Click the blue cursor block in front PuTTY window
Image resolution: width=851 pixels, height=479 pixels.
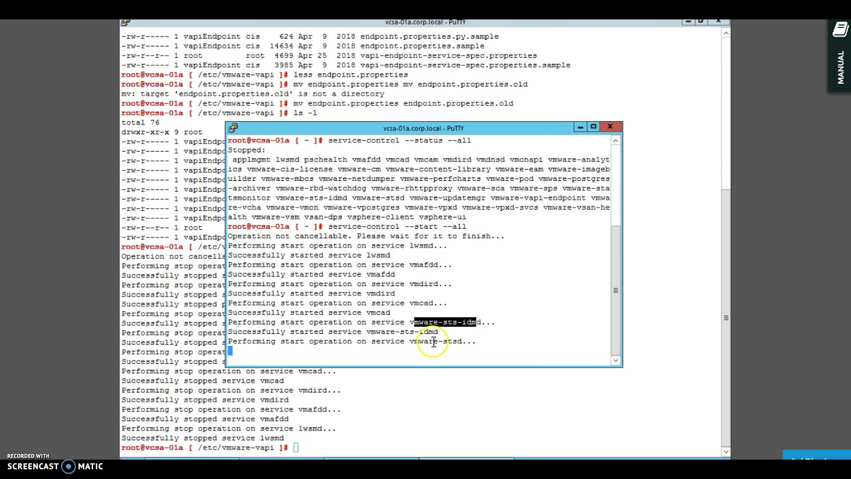point(230,351)
